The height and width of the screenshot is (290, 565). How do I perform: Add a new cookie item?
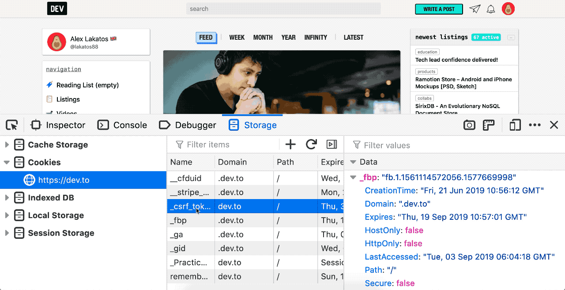(x=290, y=144)
